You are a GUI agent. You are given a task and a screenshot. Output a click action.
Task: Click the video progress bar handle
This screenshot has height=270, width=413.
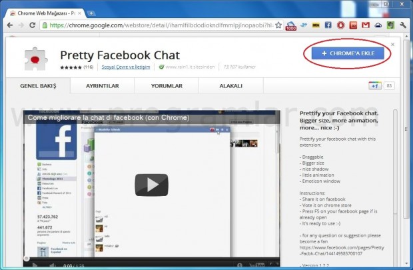(27, 259)
